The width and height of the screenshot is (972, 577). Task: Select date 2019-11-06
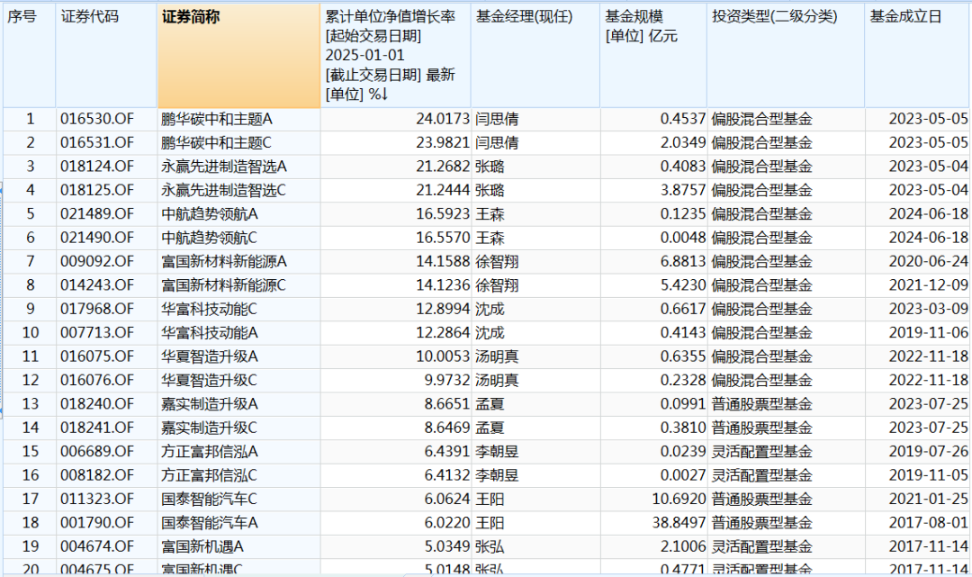pos(928,333)
